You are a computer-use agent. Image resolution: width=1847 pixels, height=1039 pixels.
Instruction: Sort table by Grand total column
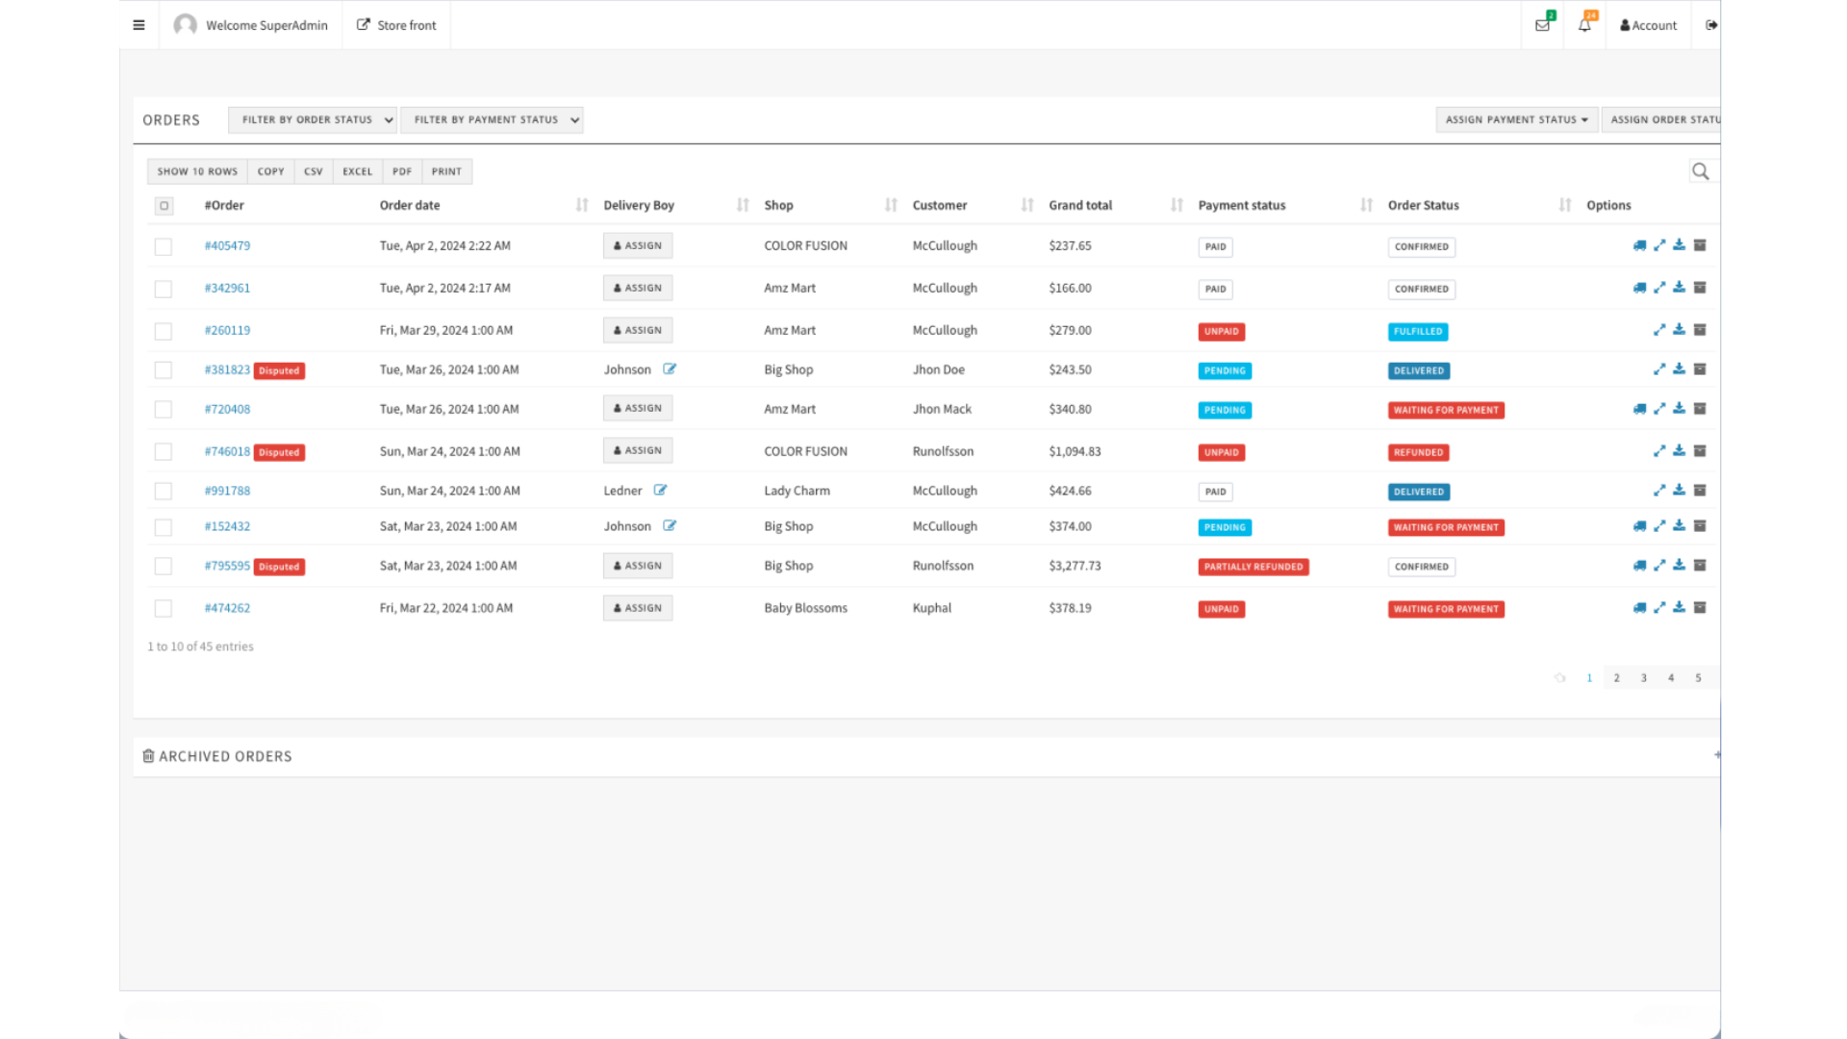(x=1080, y=205)
